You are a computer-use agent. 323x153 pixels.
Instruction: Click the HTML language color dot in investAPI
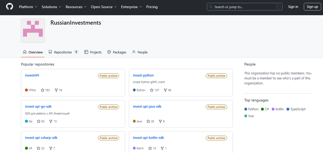click(27, 90)
